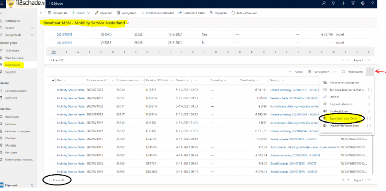Open the app launcher waffle icon

pyautogui.click(x=2, y=3)
